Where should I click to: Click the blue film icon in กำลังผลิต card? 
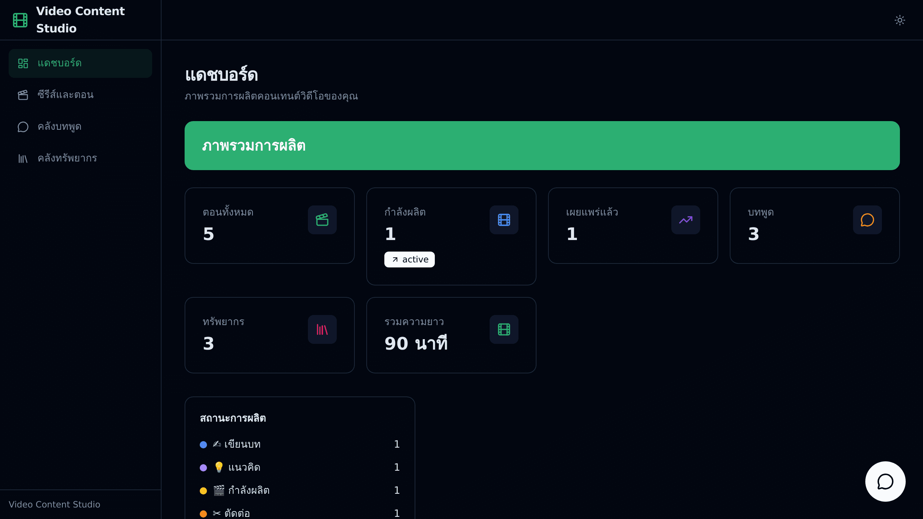[x=504, y=220]
